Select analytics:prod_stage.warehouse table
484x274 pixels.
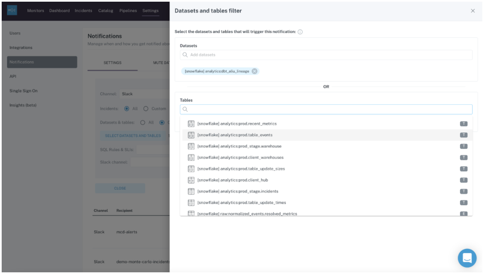(327, 146)
